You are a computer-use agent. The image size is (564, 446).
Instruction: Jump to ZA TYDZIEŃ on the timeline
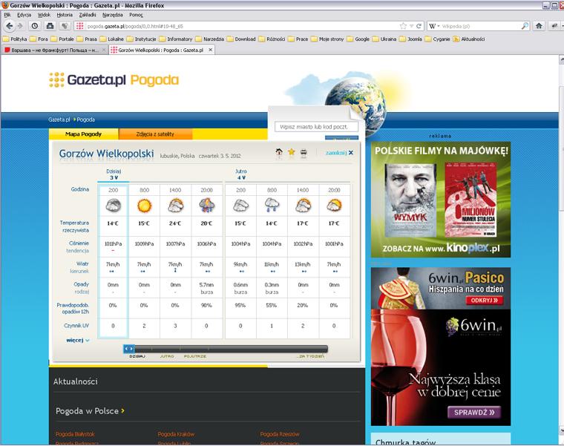click(311, 356)
